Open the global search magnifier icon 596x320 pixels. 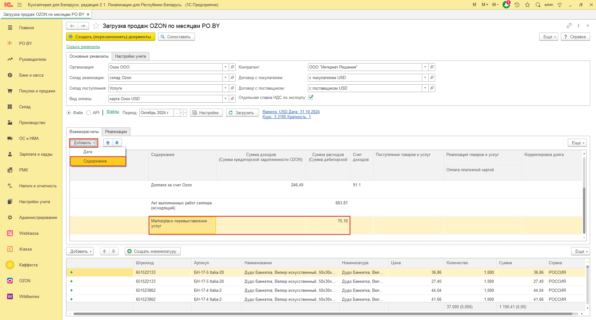538,5
